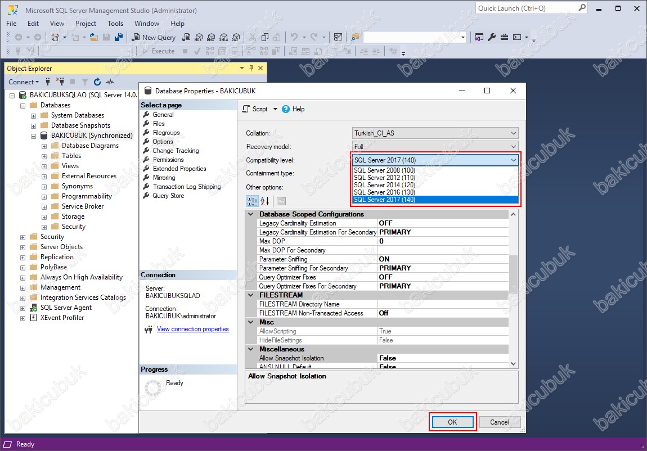Open the File menu
Viewport: 647px width, 451px height.
click(x=11, y=24)
